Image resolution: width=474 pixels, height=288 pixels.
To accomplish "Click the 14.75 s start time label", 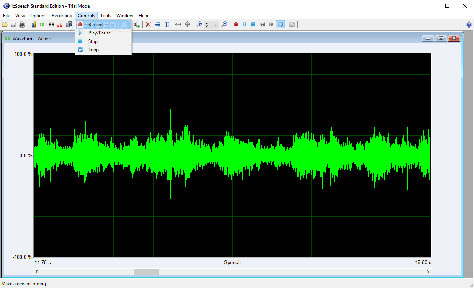I will pyautogui.click(x=42, y=262).
